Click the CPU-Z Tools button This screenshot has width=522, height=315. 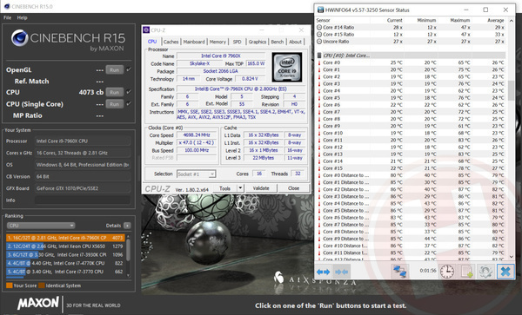point(224,188)
